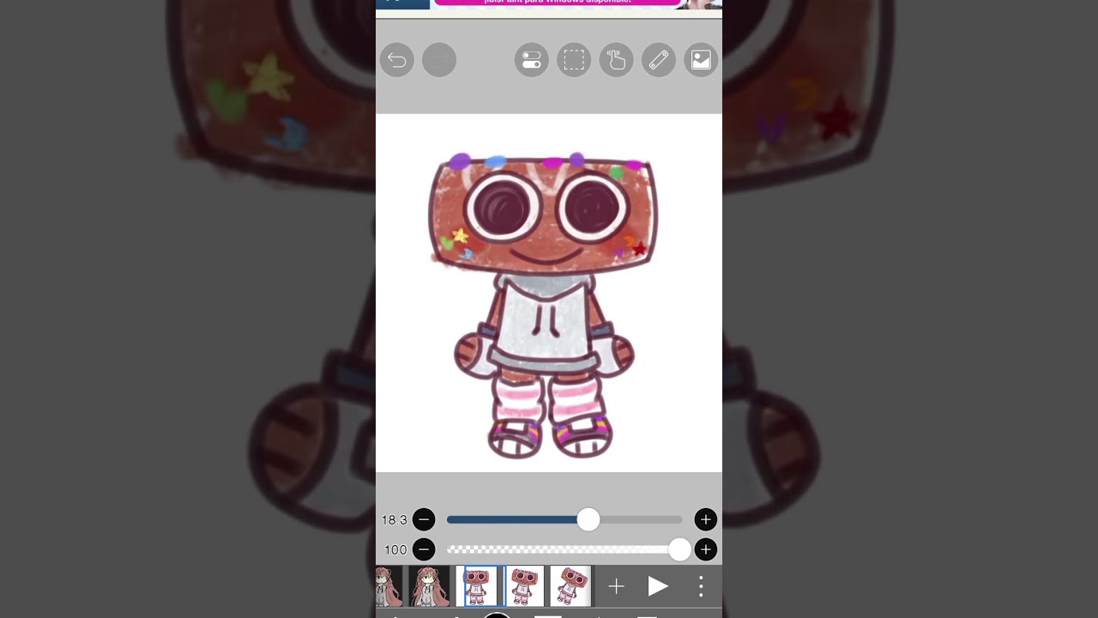Select the most tilted robot frame
Screen dimensions: 1098x618
click(570, 586)
